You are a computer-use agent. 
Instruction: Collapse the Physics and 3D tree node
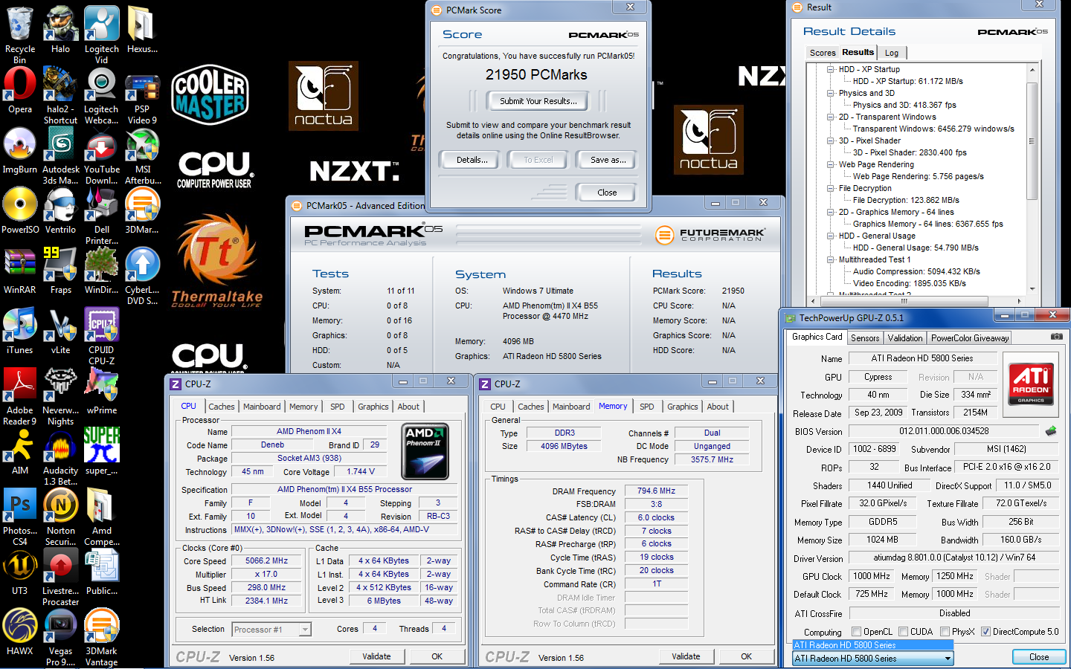(831, 93)
